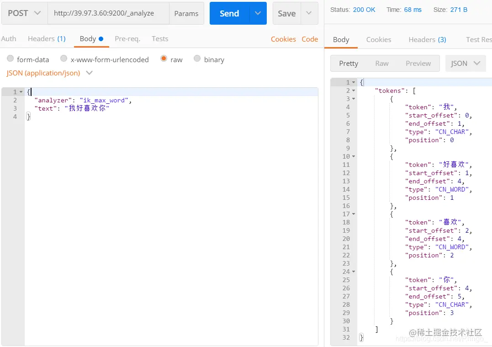Open the POST method dropdown

tap(25, 13)
